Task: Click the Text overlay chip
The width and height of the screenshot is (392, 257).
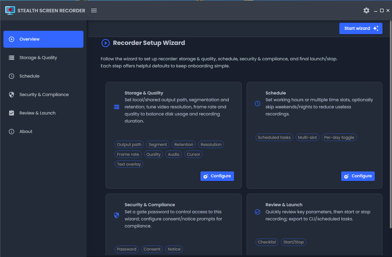Action: (x=129, y=164)
